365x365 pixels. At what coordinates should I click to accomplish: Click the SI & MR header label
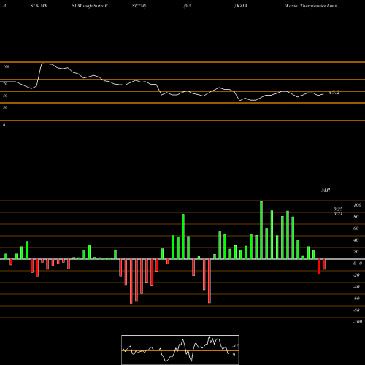39,6
